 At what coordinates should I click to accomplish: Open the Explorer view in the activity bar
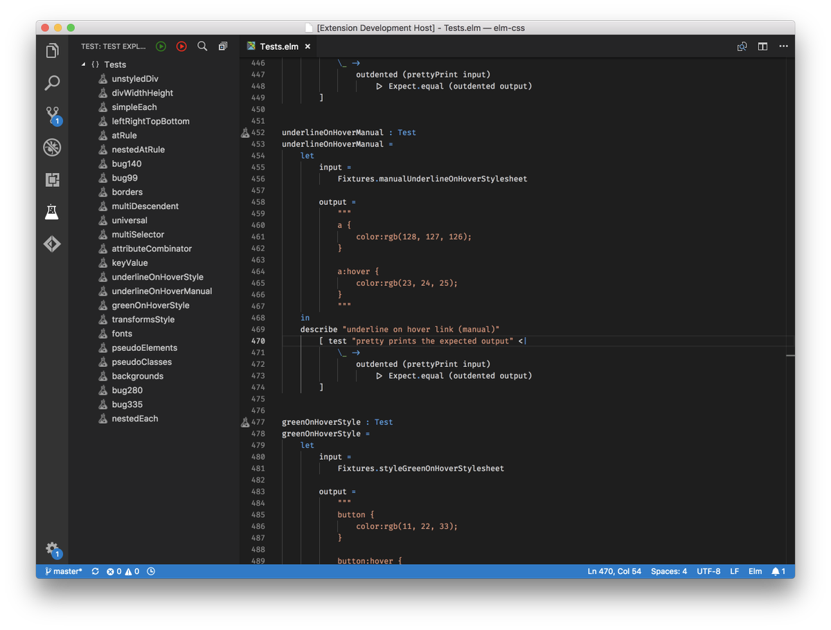52,51
